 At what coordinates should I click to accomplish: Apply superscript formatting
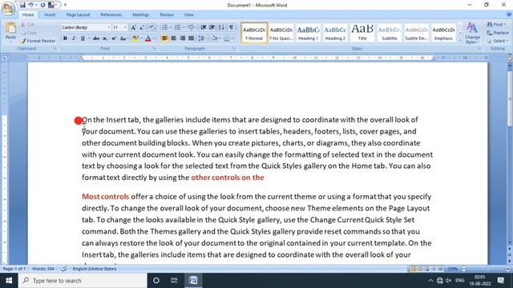[114, 38]
